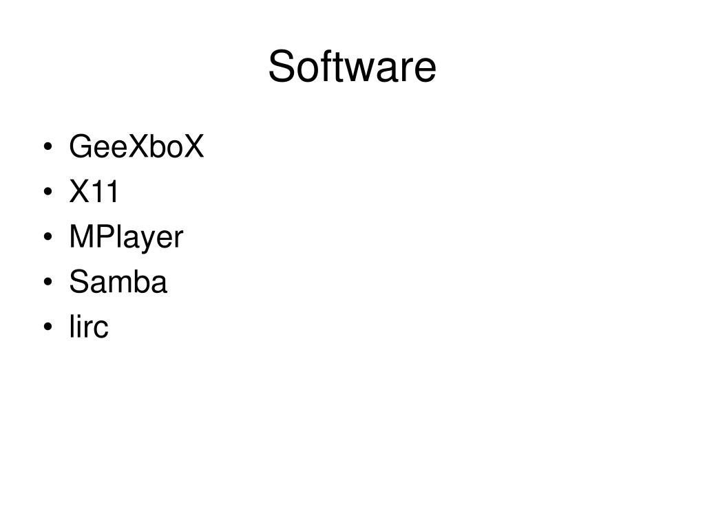The height and width of the screenshot is (528, 705).
Task: Click the capital G in GeeXboX
Action: point(81,146)
